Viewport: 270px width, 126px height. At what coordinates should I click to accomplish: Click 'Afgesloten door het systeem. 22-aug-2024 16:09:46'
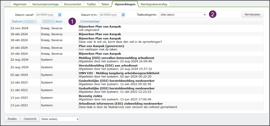point(115,61)
